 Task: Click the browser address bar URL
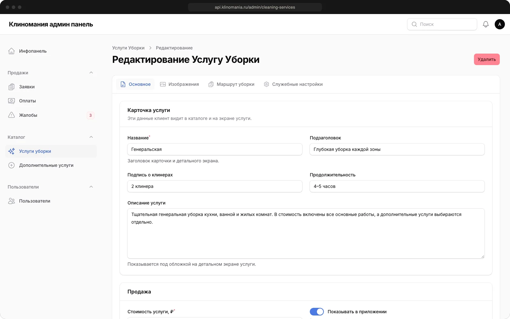tap(255, 7)
